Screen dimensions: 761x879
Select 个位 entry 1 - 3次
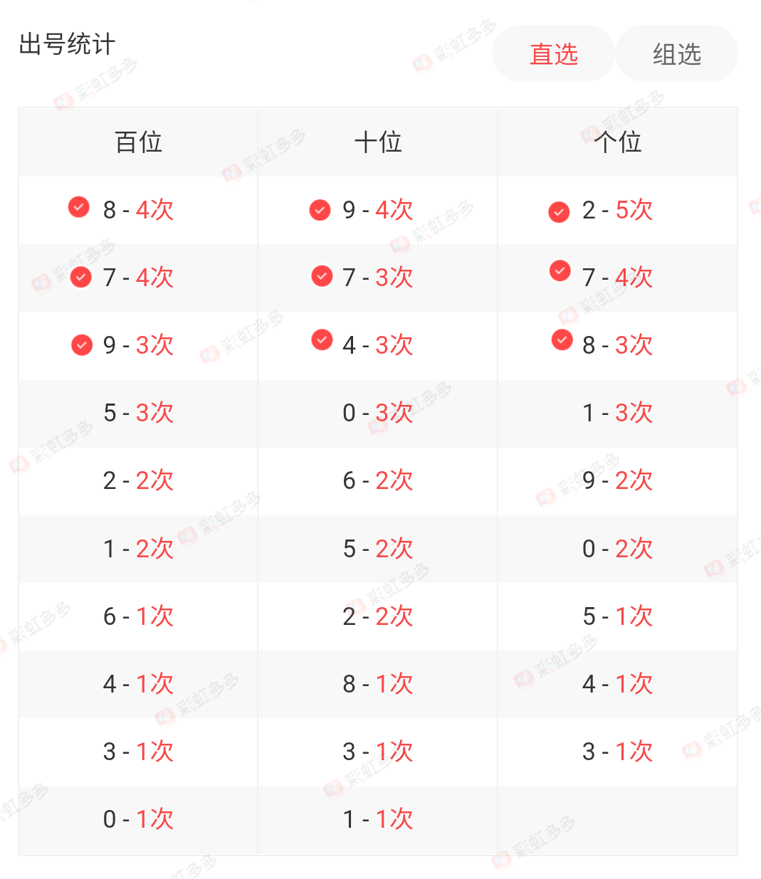coord(617,413)
